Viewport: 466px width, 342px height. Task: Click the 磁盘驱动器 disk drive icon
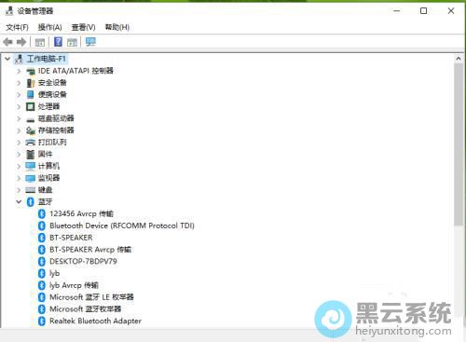(31, 119)
